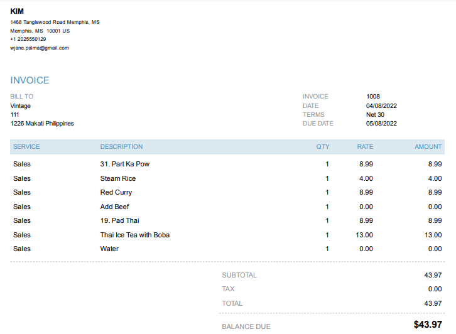Click the SUBTOTAL label
Image resolution: width=456 pixels, height=334 pixels.
(x=239, y=275)
